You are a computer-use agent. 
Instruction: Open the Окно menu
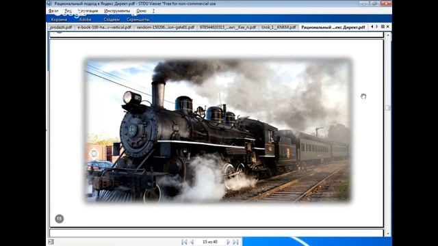(142, 11)
